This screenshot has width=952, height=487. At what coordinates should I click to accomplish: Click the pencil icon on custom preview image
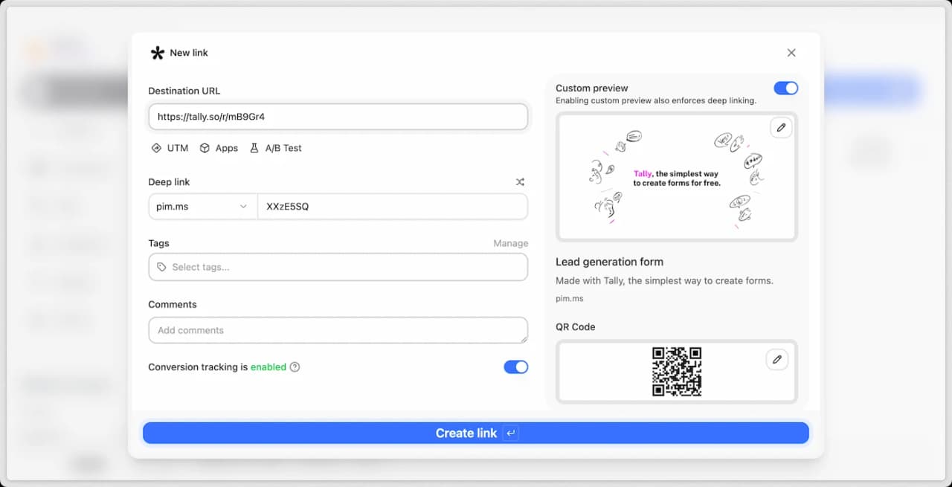point(780,128)
